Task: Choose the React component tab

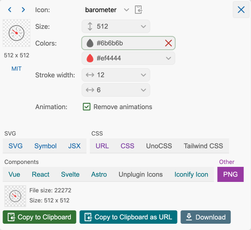Action: point(41,174)
